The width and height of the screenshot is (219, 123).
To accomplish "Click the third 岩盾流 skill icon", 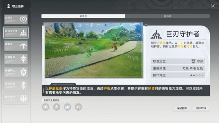I will [67, 107].
